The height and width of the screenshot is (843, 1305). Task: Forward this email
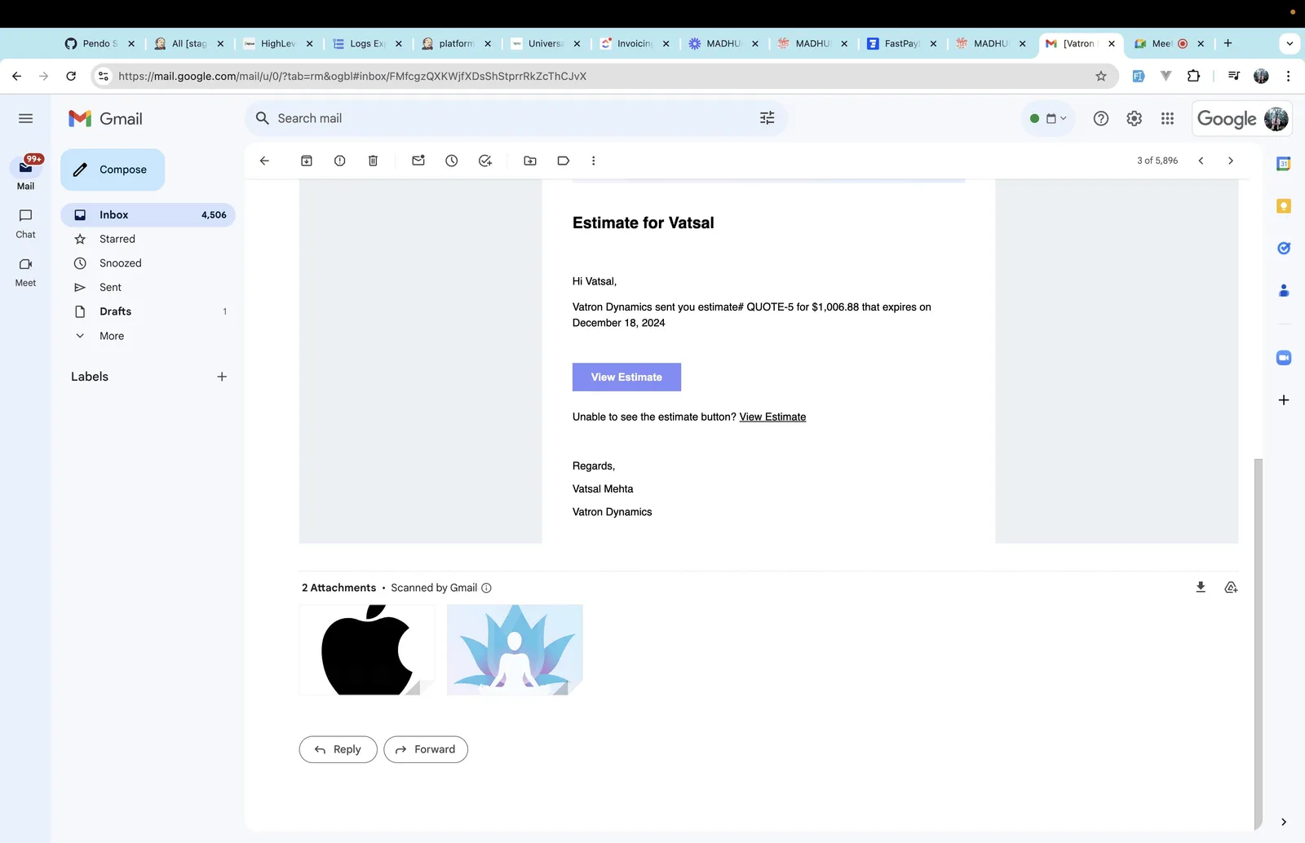click(426, 749)
